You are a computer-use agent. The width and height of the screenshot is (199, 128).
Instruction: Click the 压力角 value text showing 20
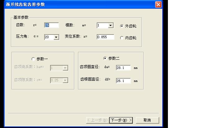pyautogui.click(x=49, y=37)
